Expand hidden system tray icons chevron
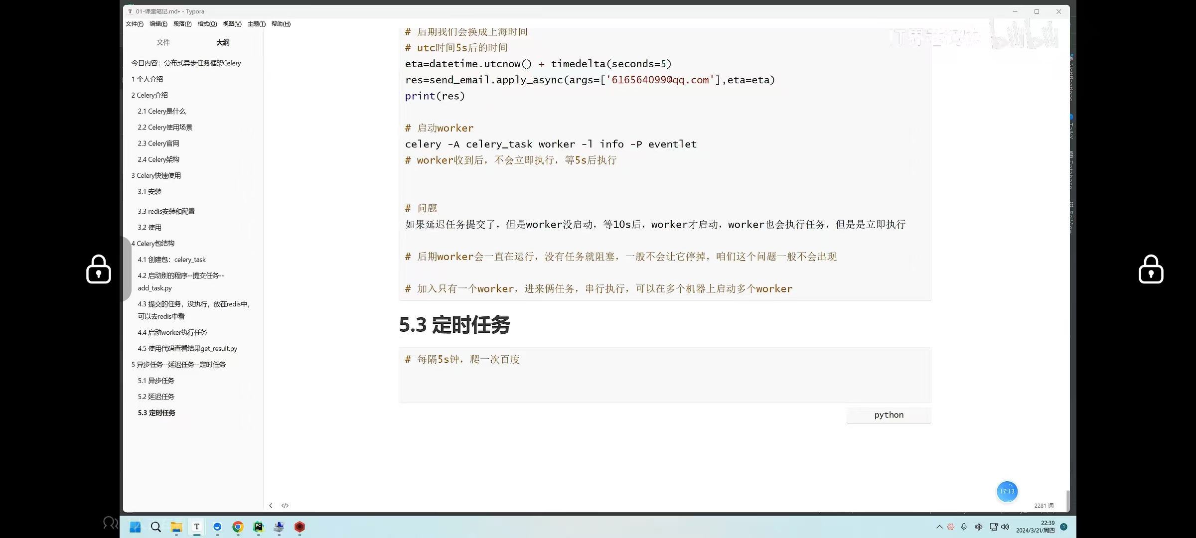This screenshot has width=1196, height=538. click(939, 527)
